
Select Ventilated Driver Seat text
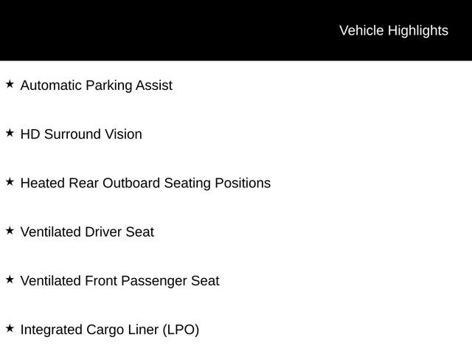point(87,232)
